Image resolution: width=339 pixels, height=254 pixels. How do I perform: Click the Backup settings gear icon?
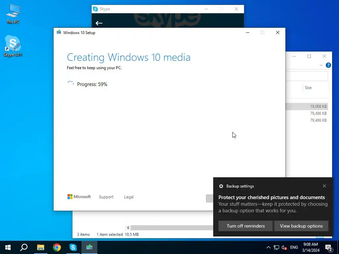tap(221, 186)
